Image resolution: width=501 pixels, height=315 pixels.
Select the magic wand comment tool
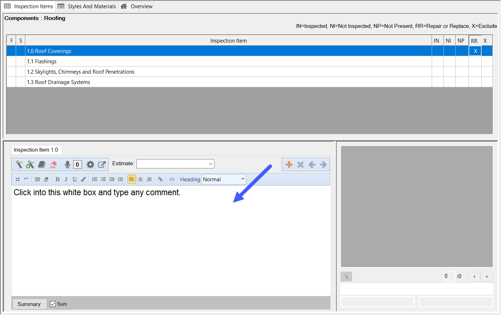pyautogui.click(x=19, y=164)
